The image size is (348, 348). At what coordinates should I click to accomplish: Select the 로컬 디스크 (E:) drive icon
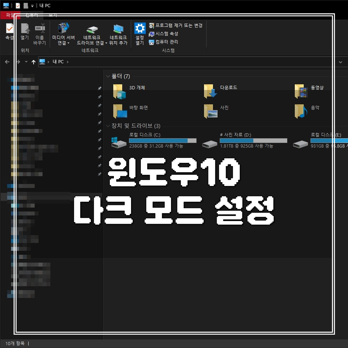coord(300,144)
